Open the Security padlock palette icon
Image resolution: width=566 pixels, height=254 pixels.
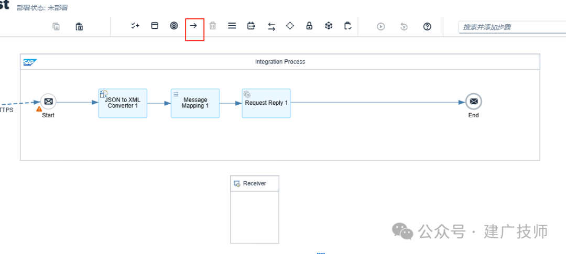(x=309, y=26)
